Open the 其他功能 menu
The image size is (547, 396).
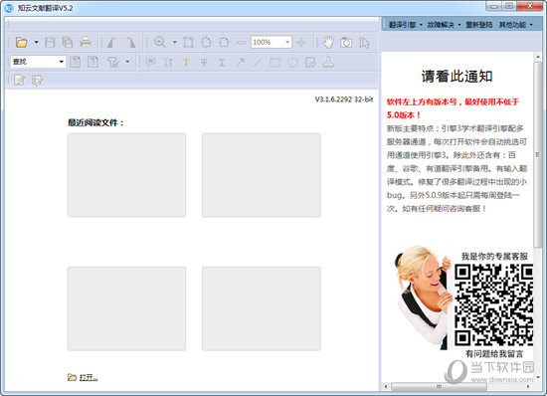(515, 25)
